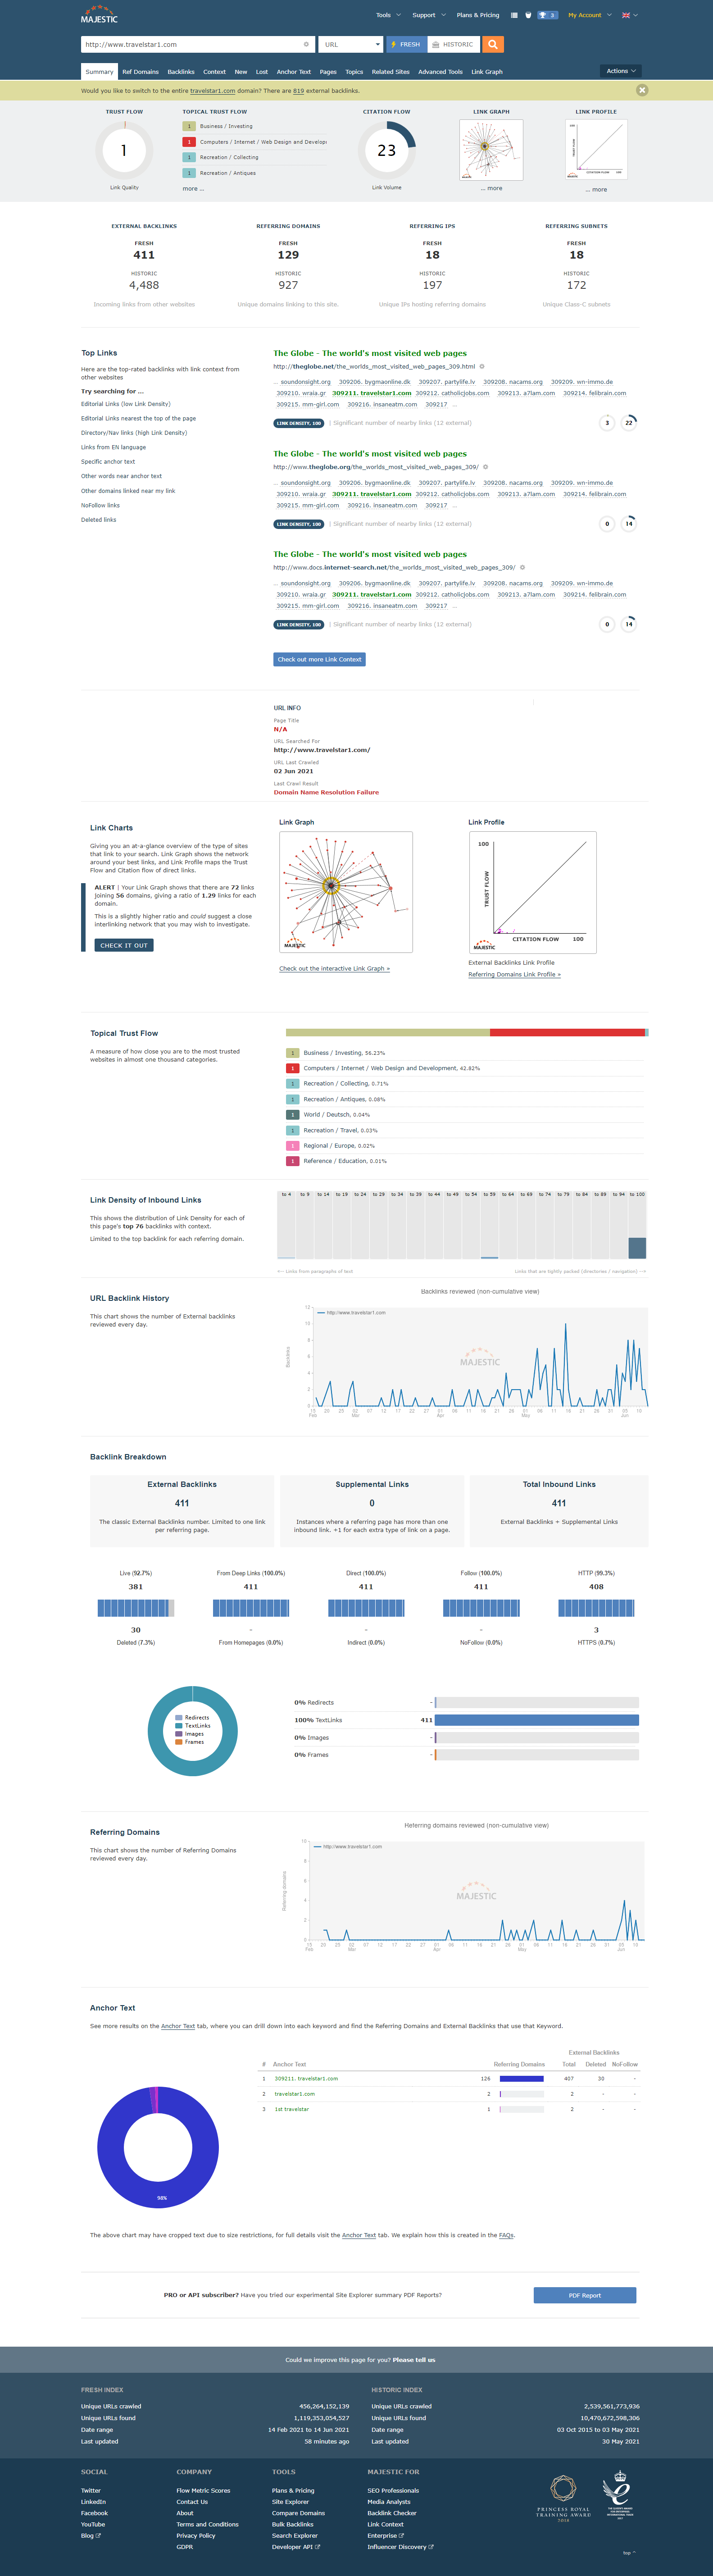The image size is (713, 2576).
Task: Click red Computers / Internet topic badge
Action: click(293, 1068)
